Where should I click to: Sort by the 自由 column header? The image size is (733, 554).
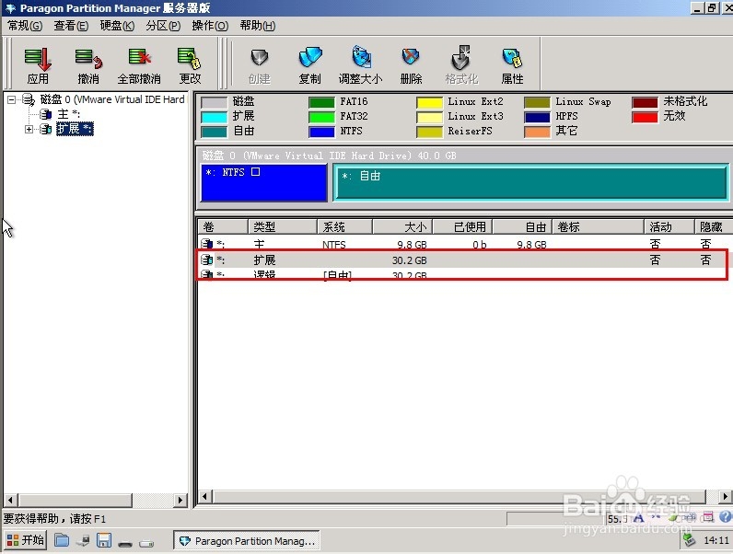click(x=523, y=226)
